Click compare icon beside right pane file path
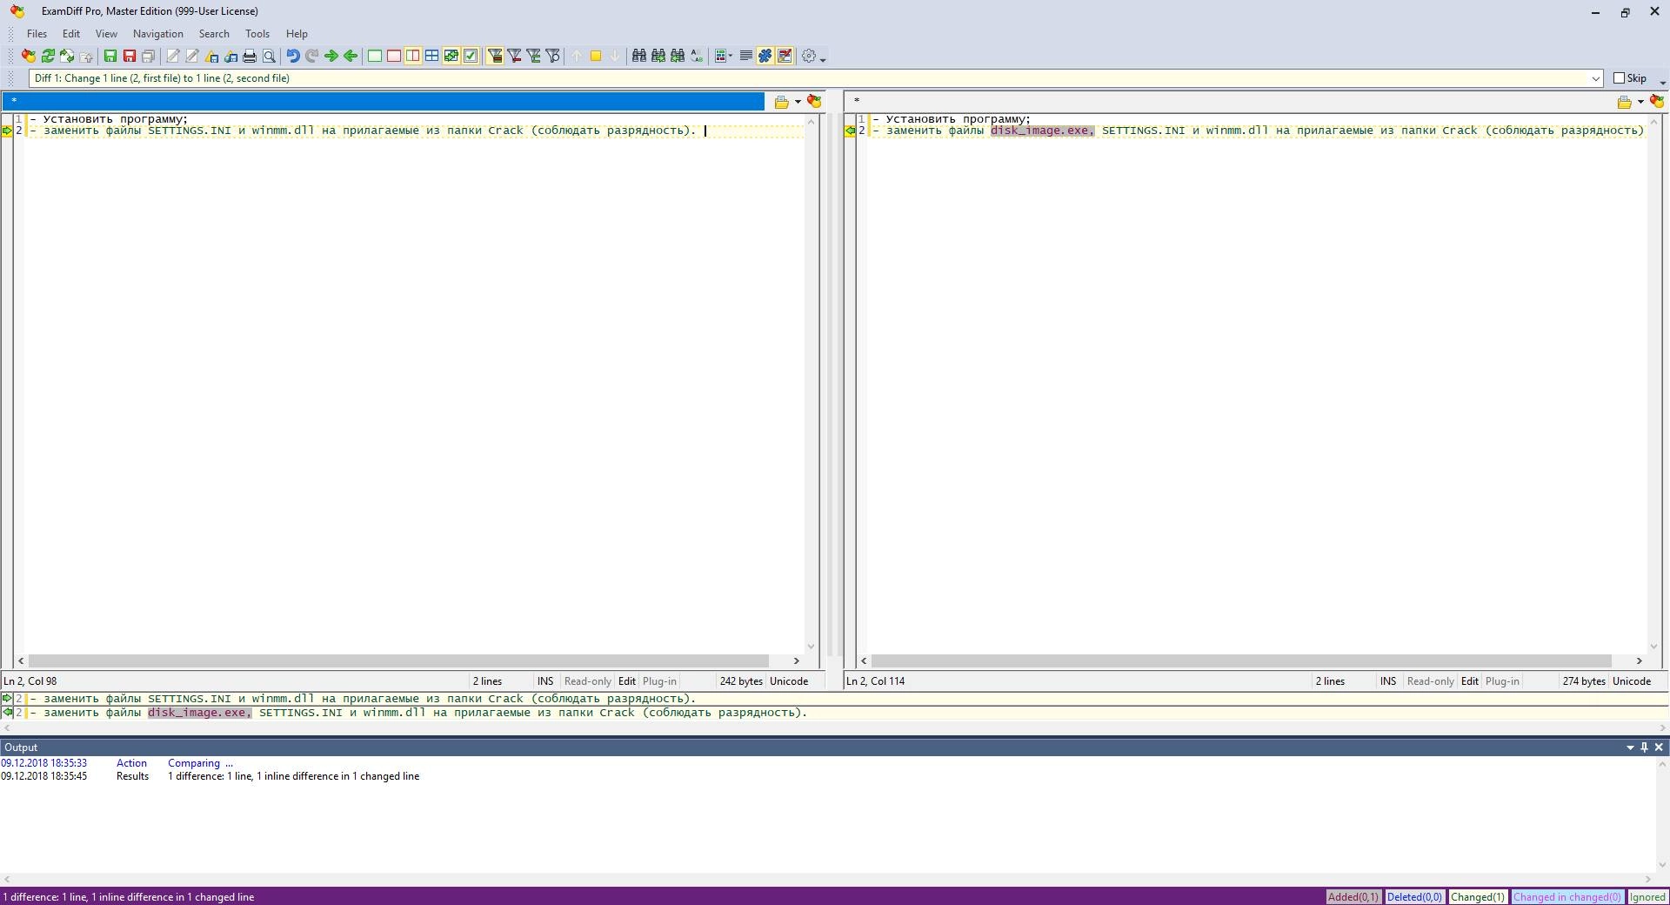This screenshot has height=905, width=1670. click(x=1657, y=102)
